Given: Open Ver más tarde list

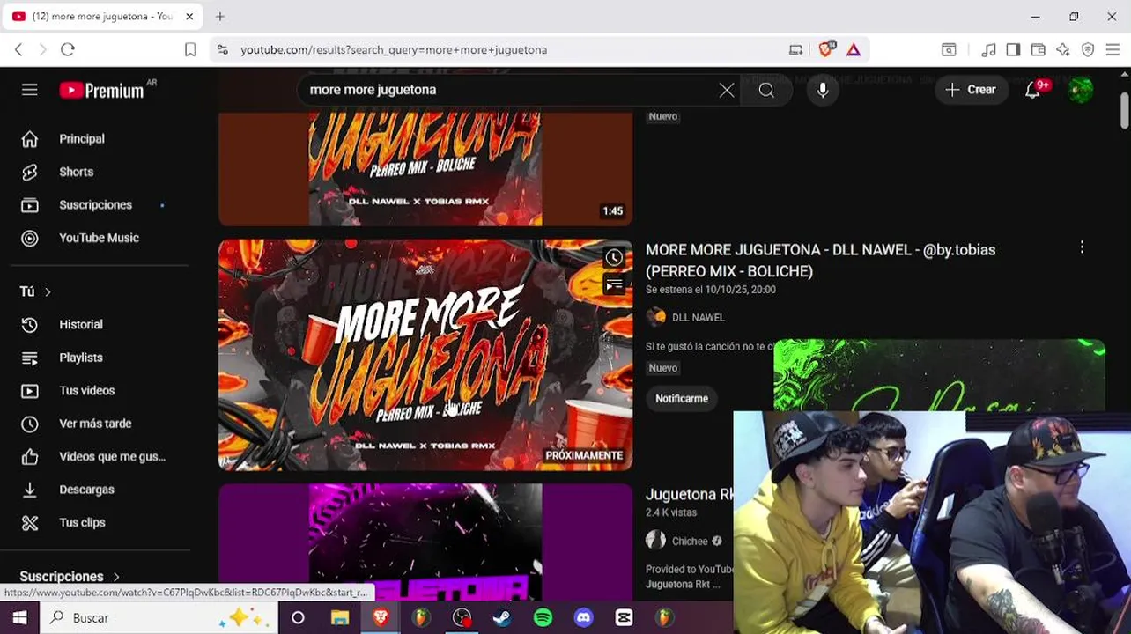Looking at the screenshot, I should pos(94,424).
